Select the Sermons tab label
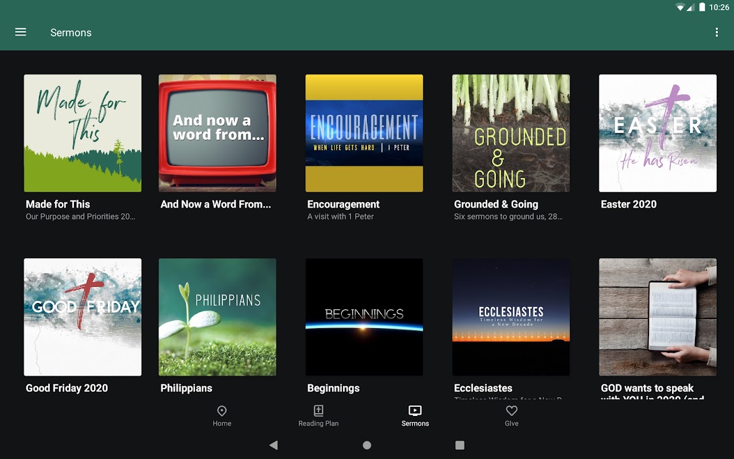Screen dimensions: 734x459 [x=415, y=423]
